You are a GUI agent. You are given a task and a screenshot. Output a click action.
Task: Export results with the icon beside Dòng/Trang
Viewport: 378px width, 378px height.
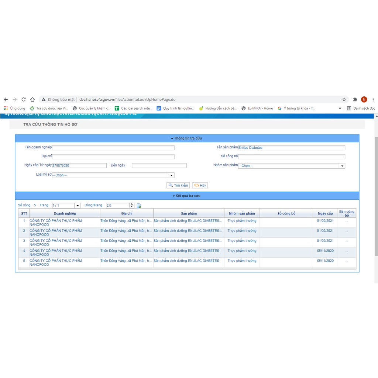pyautogui.click(x=139, y=206)
